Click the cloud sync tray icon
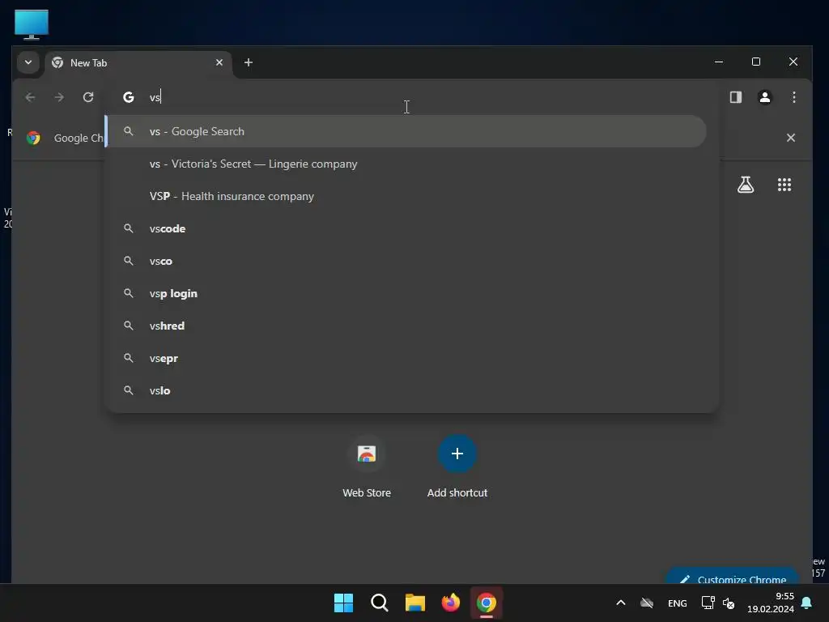 [647, 603]
